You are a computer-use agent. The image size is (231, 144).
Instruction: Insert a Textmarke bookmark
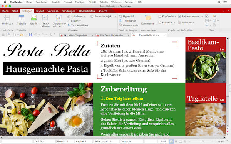pyautogui.click(x=127, y=21)
